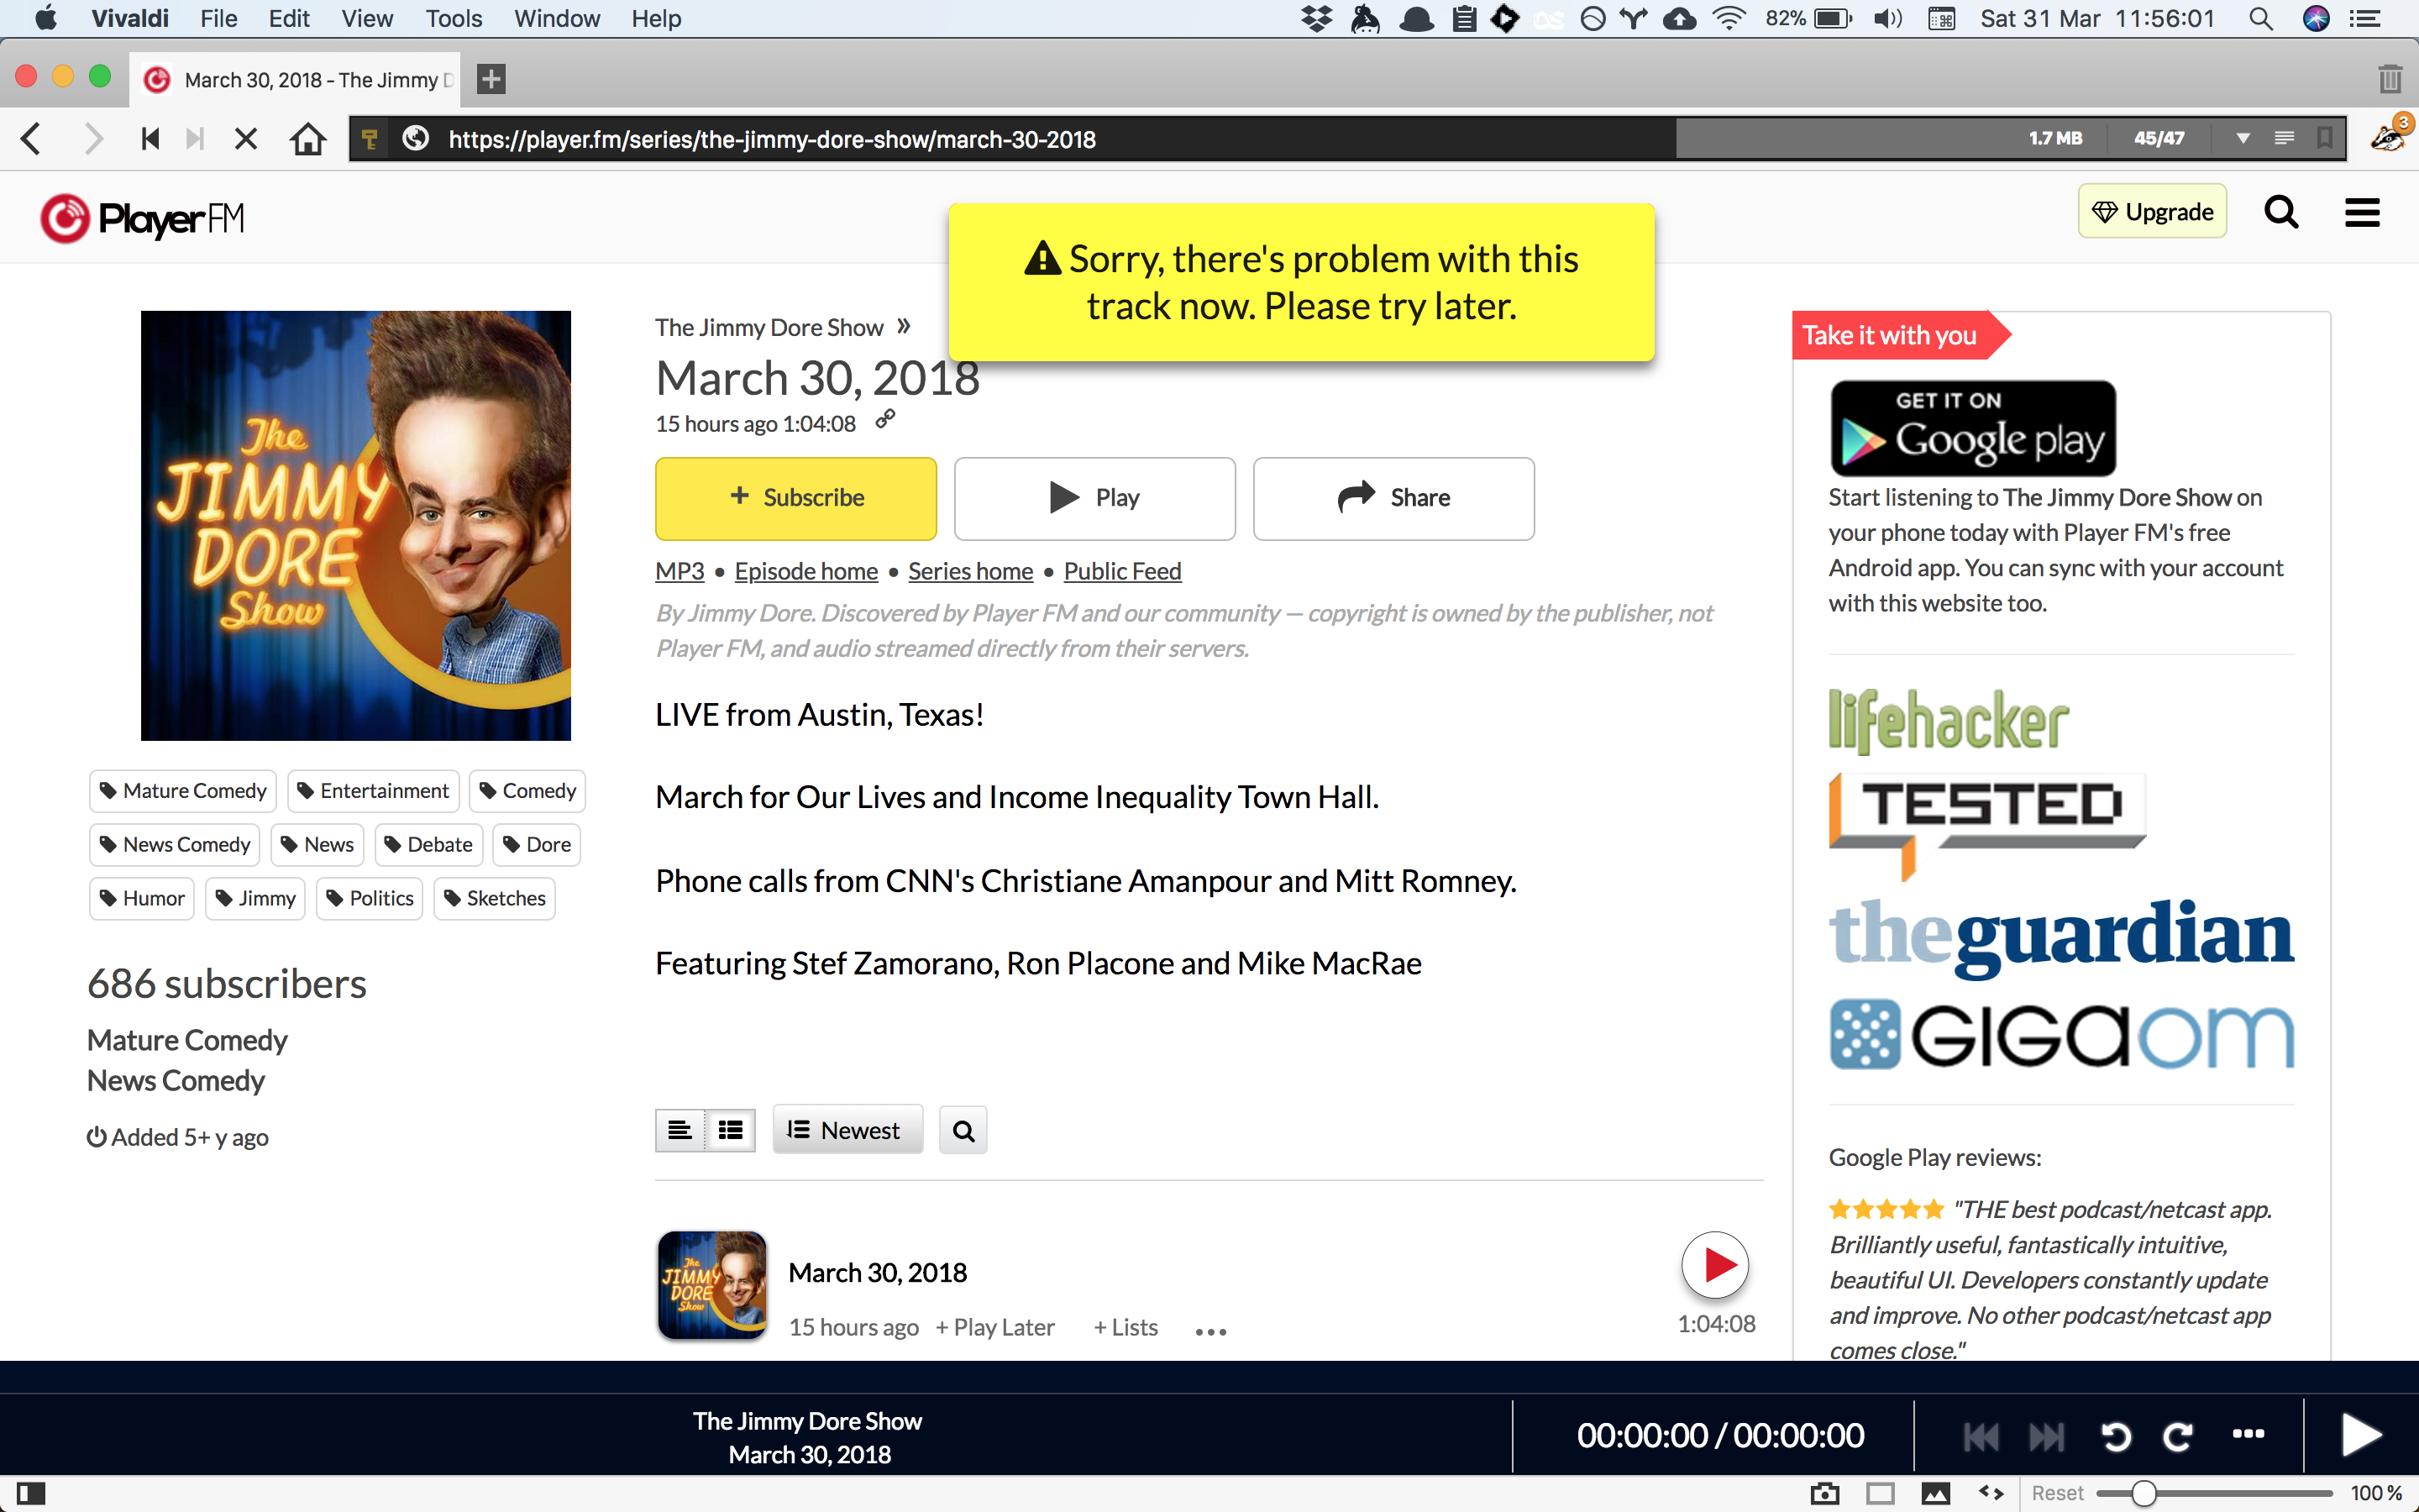The height and width of the screenshot is (1512, 2419).
Task: Capture page with camera icon
Action: pos(1824,1494)
